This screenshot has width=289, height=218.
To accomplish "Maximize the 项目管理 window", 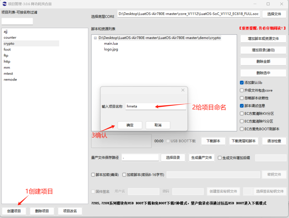I will [x=268, y=4].
